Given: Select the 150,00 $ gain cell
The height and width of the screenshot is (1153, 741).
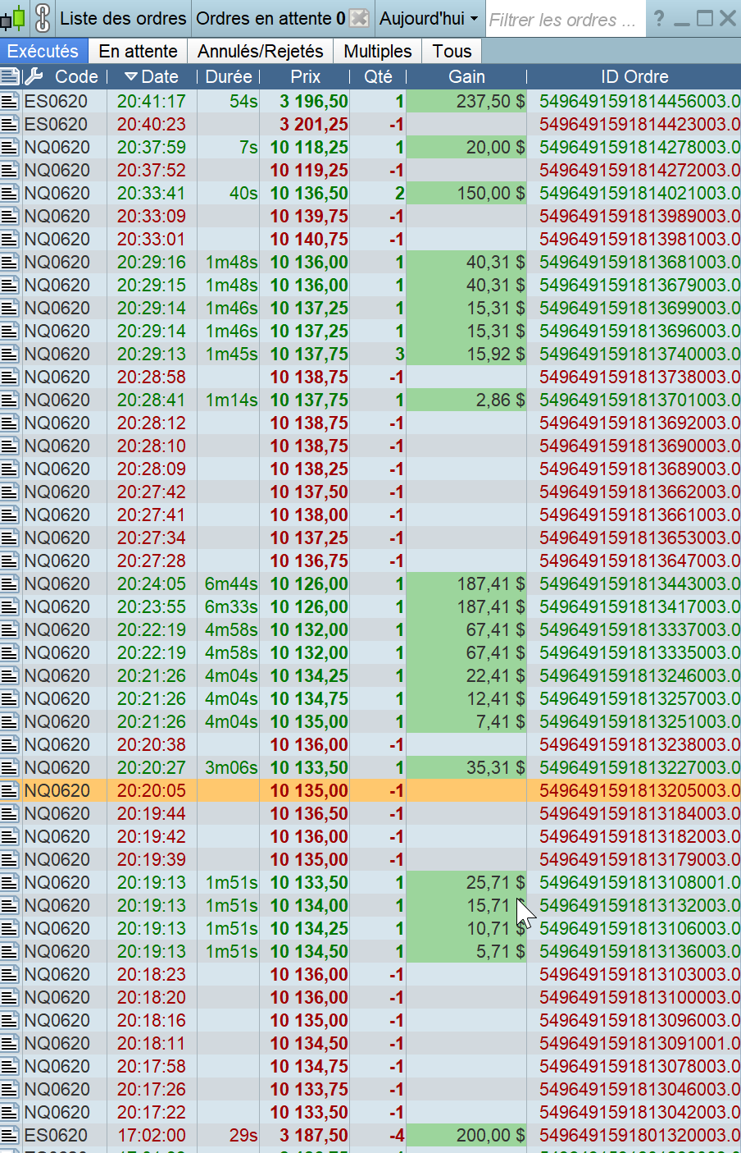Looking at the screenshot, I should 466,194.
